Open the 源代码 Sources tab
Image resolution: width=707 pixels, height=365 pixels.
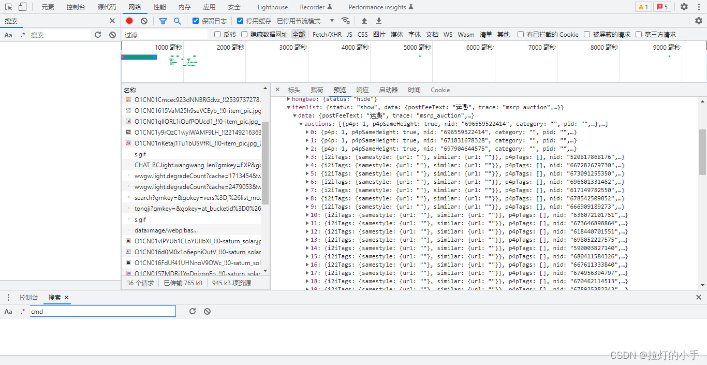click(x=107, y=7)
